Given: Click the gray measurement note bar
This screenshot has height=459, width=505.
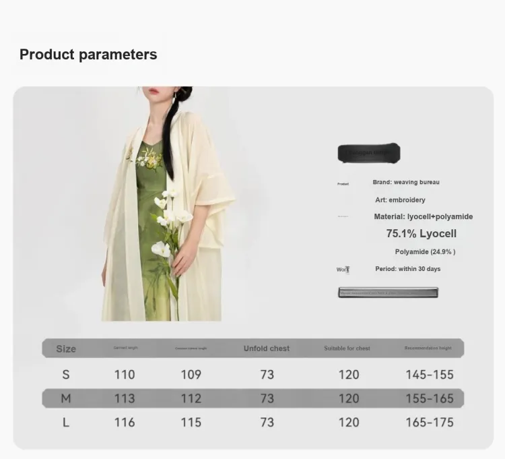Looking at the screenshot, I should click(388, 293).
